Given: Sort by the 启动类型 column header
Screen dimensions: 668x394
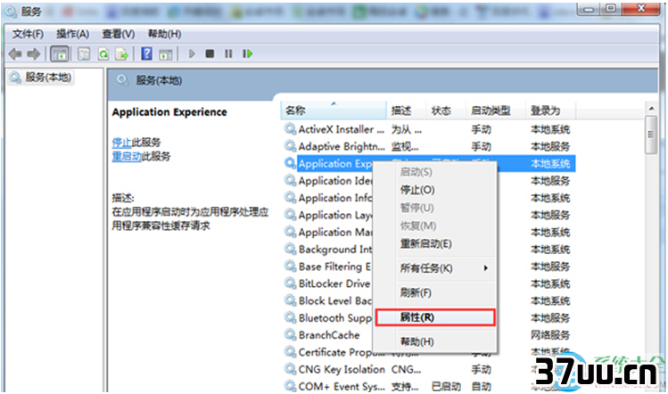Looking at the screenshot, I should tap(495, 111).
